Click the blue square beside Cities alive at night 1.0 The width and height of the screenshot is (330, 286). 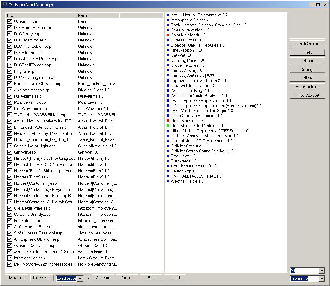click(168, 30)
